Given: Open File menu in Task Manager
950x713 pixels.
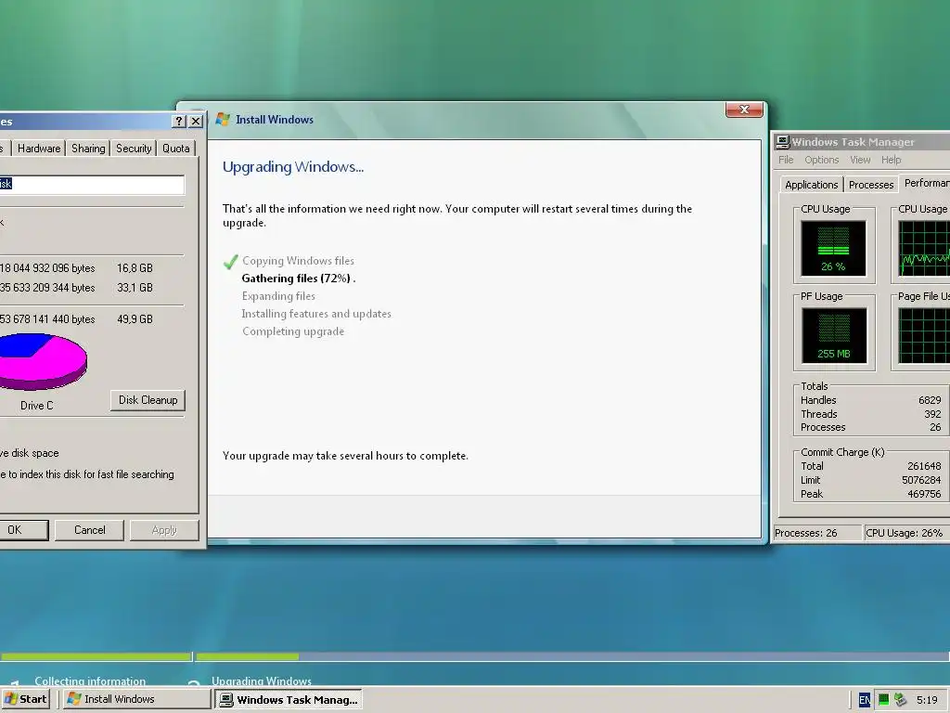Looking at the screenshot, I should pos(786,160).
